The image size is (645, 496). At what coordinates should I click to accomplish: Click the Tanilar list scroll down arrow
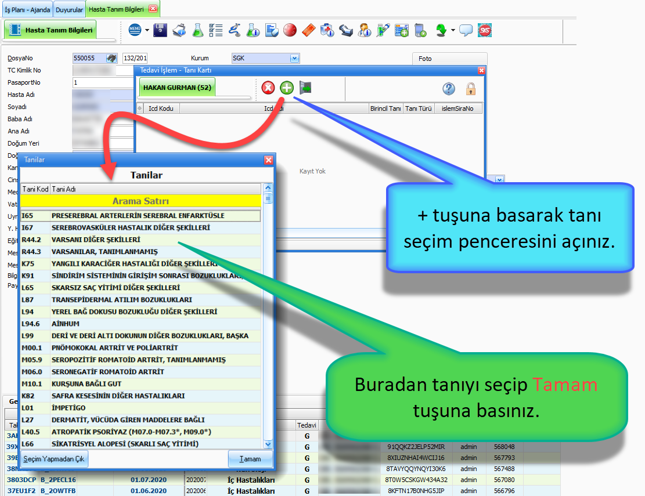pos(268,444)
